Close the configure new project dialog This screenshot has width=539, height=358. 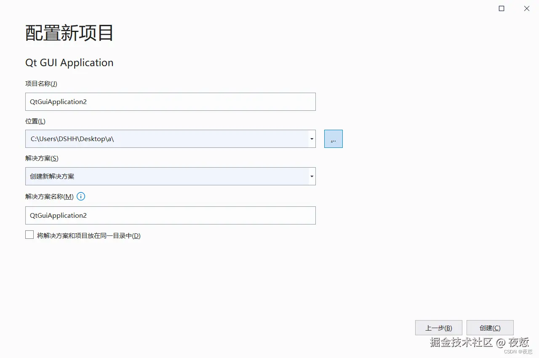[527, 8]
